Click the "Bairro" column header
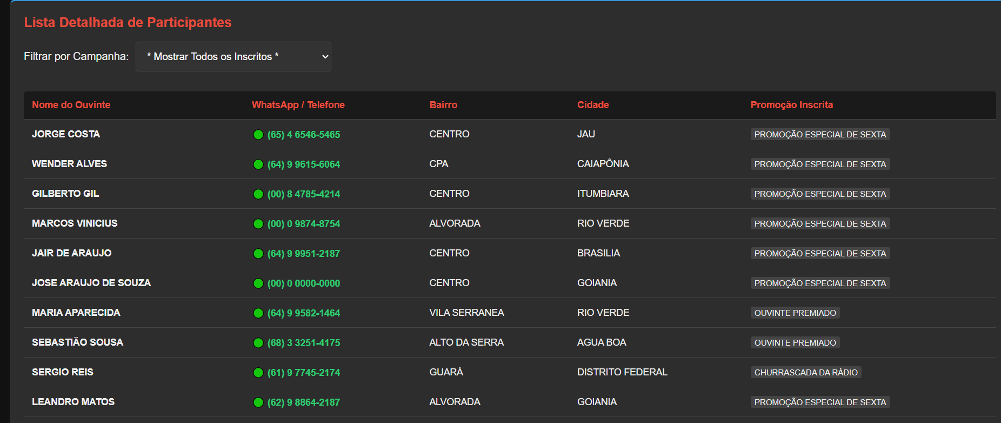 pos(443,105)
